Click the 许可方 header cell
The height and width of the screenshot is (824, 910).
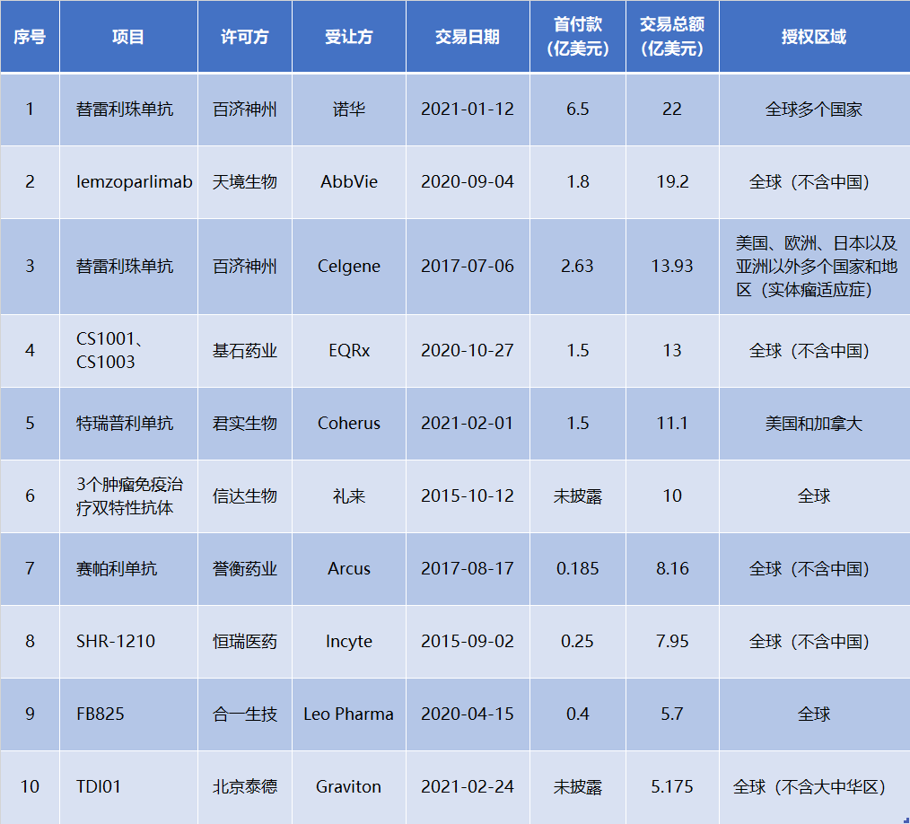244,37
